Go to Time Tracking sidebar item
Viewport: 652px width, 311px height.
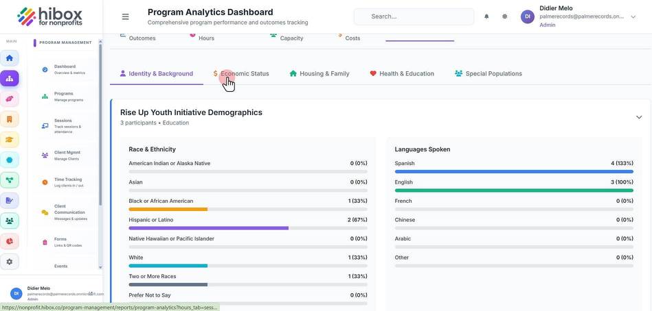pos(65,182)
